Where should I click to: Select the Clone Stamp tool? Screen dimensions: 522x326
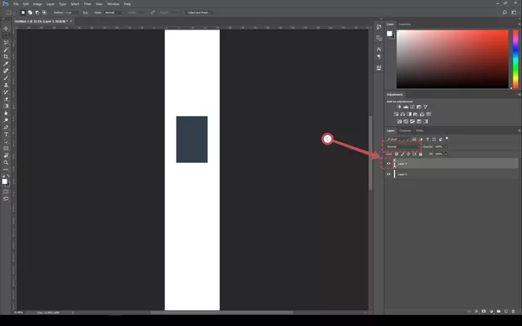6,85
